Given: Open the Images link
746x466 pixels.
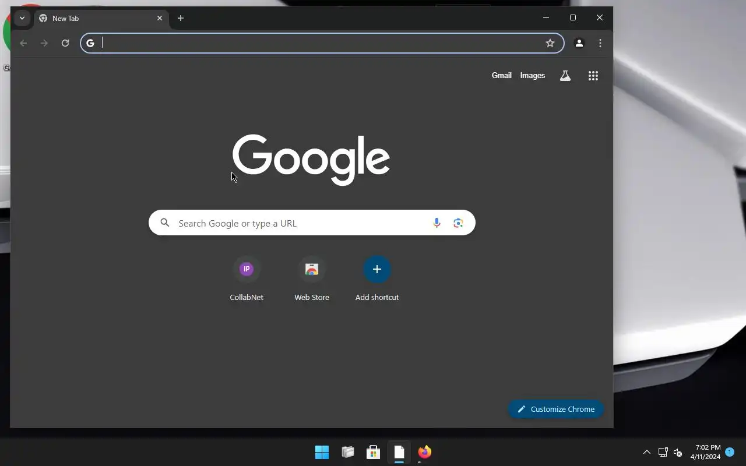Looking at the screenshot, I should pyautogui.click(x=532, y=75).
